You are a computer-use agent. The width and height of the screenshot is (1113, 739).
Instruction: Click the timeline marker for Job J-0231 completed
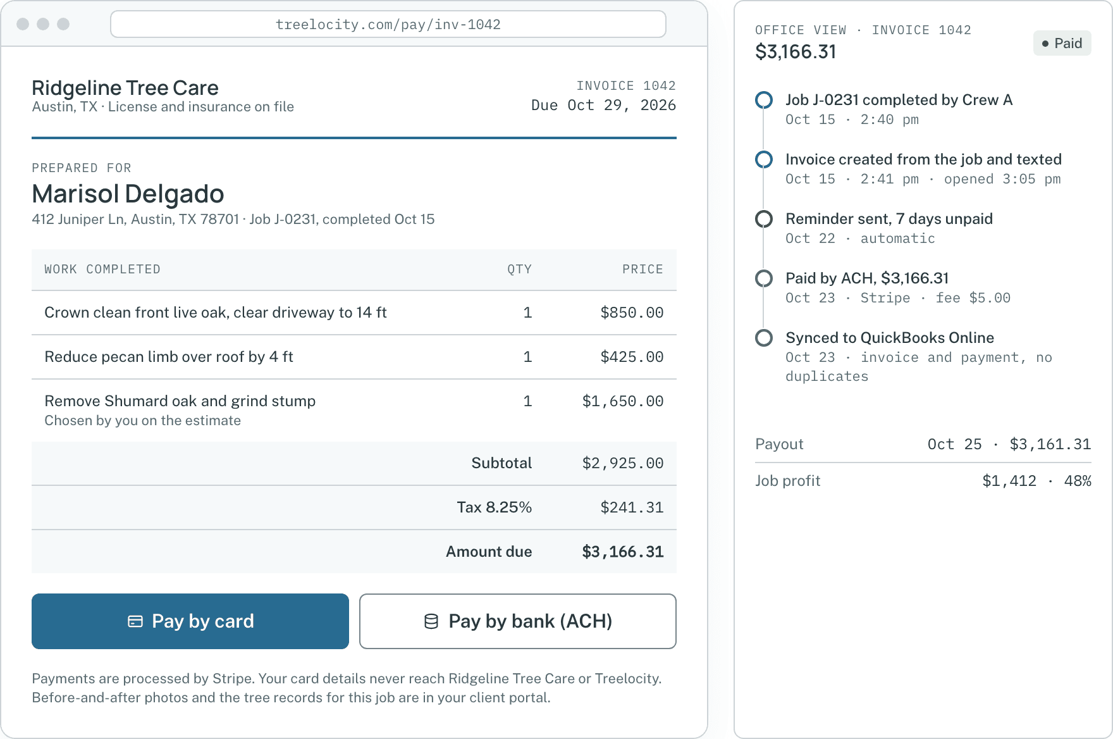[764, 100]
